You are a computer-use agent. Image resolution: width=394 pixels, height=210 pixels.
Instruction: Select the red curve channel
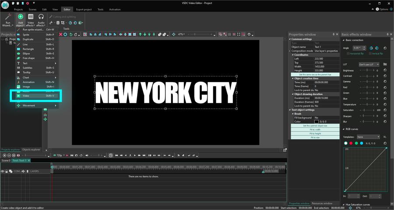351,143
